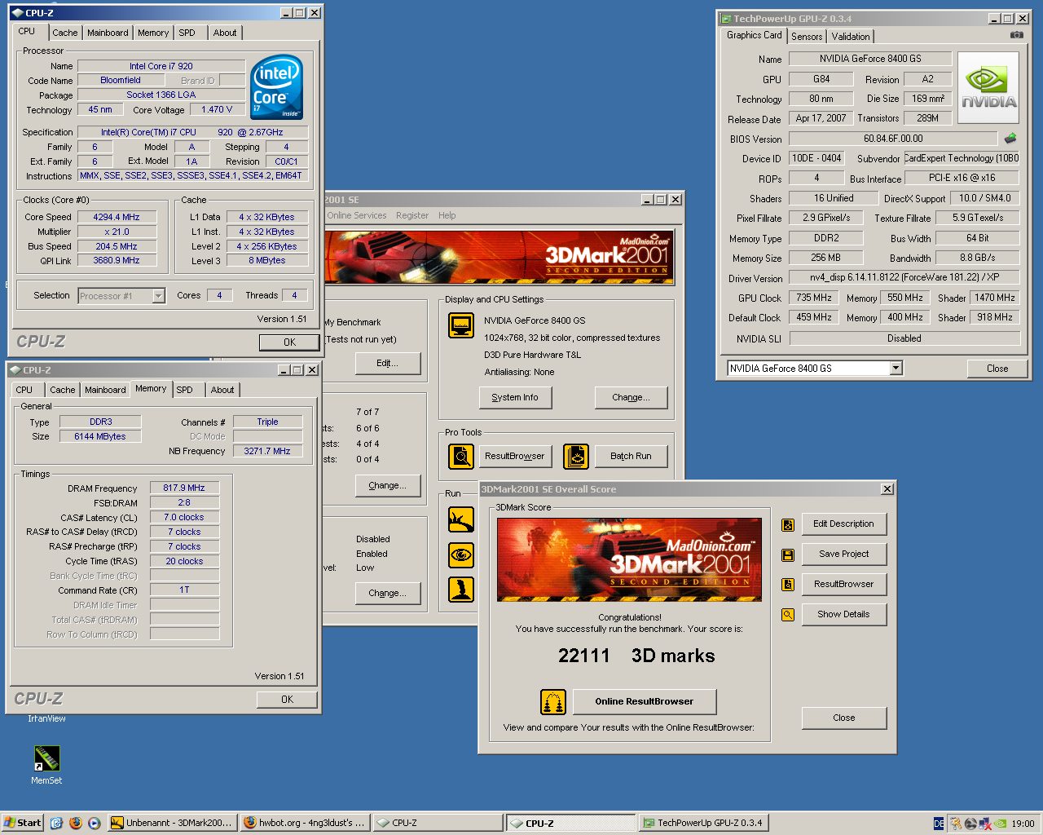Click the icon beside ResultBrowser in score dialog
This screenshot has height=835, width=1043.
(x=788, y=585)
